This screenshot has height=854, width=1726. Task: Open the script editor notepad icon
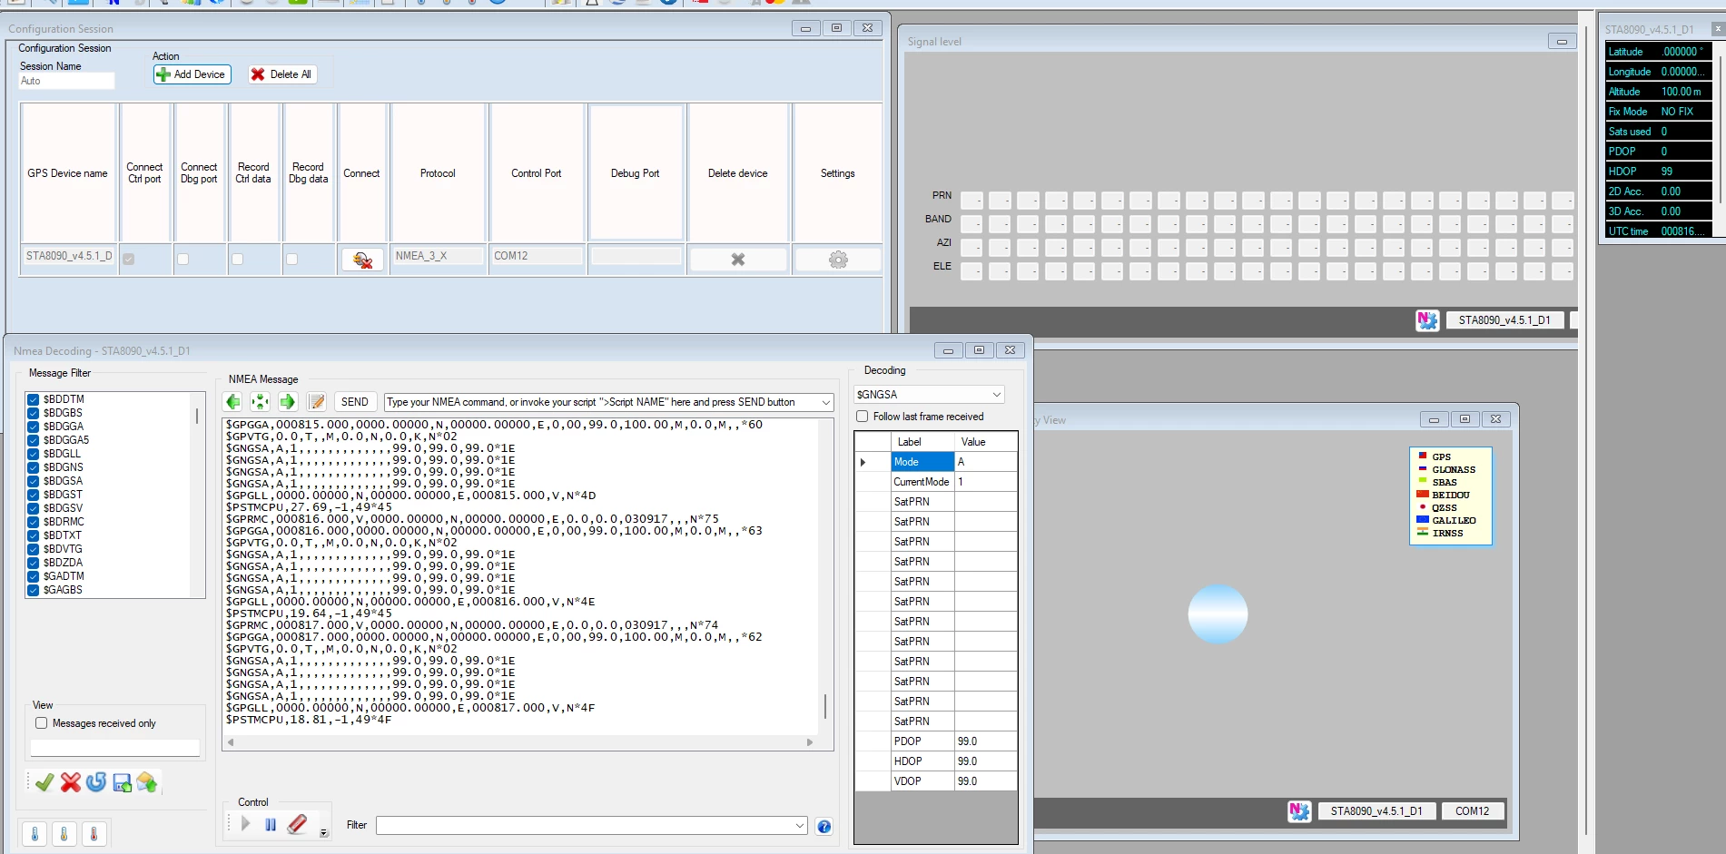317,402
